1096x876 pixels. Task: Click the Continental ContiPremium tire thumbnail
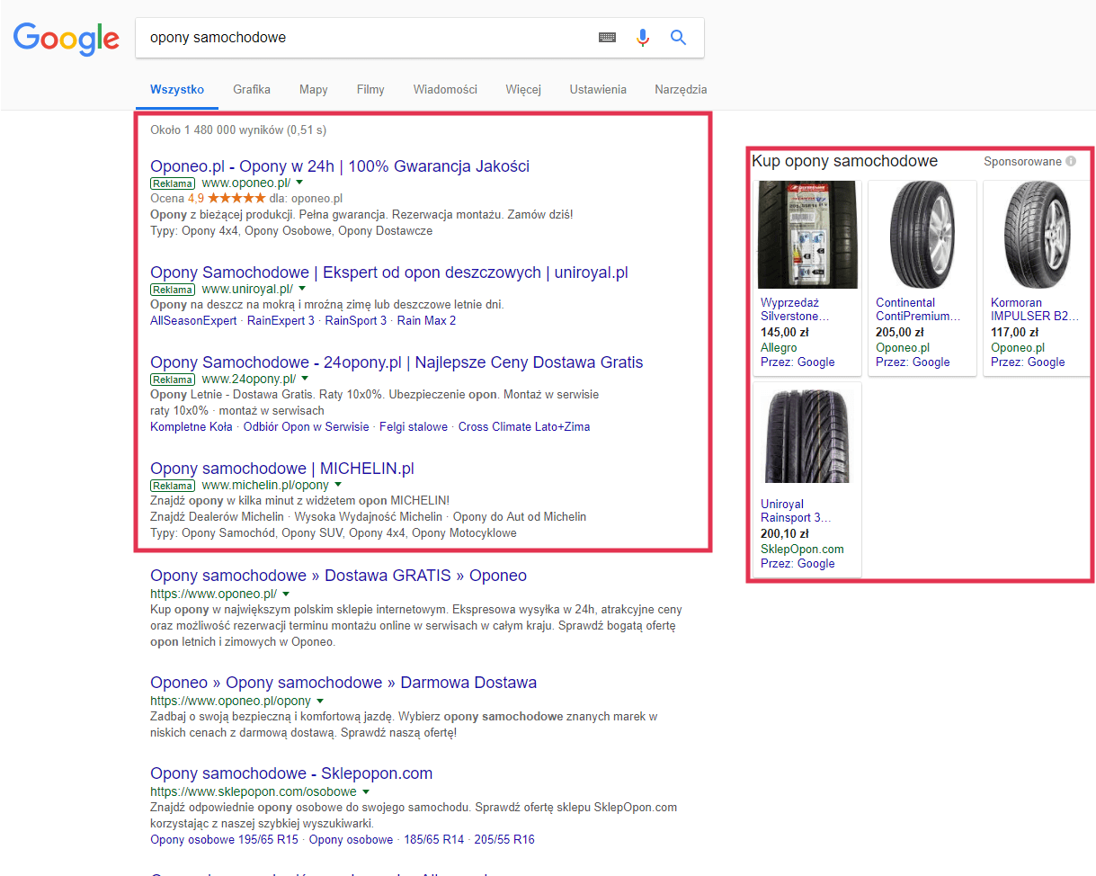[922, 235]
